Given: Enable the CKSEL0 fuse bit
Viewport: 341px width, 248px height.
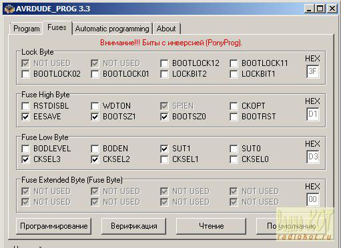Looking at the screenshot, I should pos(234,159).
